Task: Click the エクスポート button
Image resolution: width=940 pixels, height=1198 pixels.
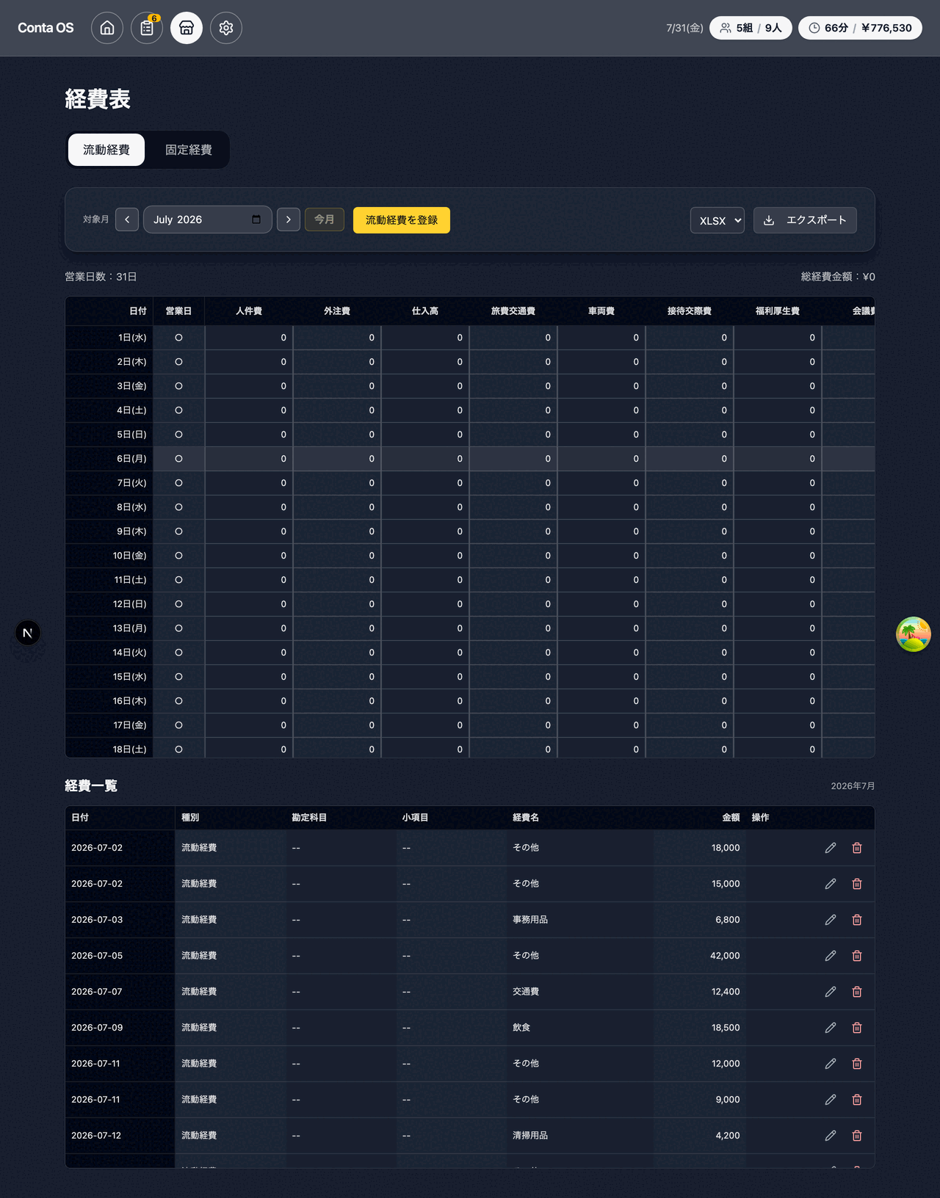Action: tap(805, 220)
